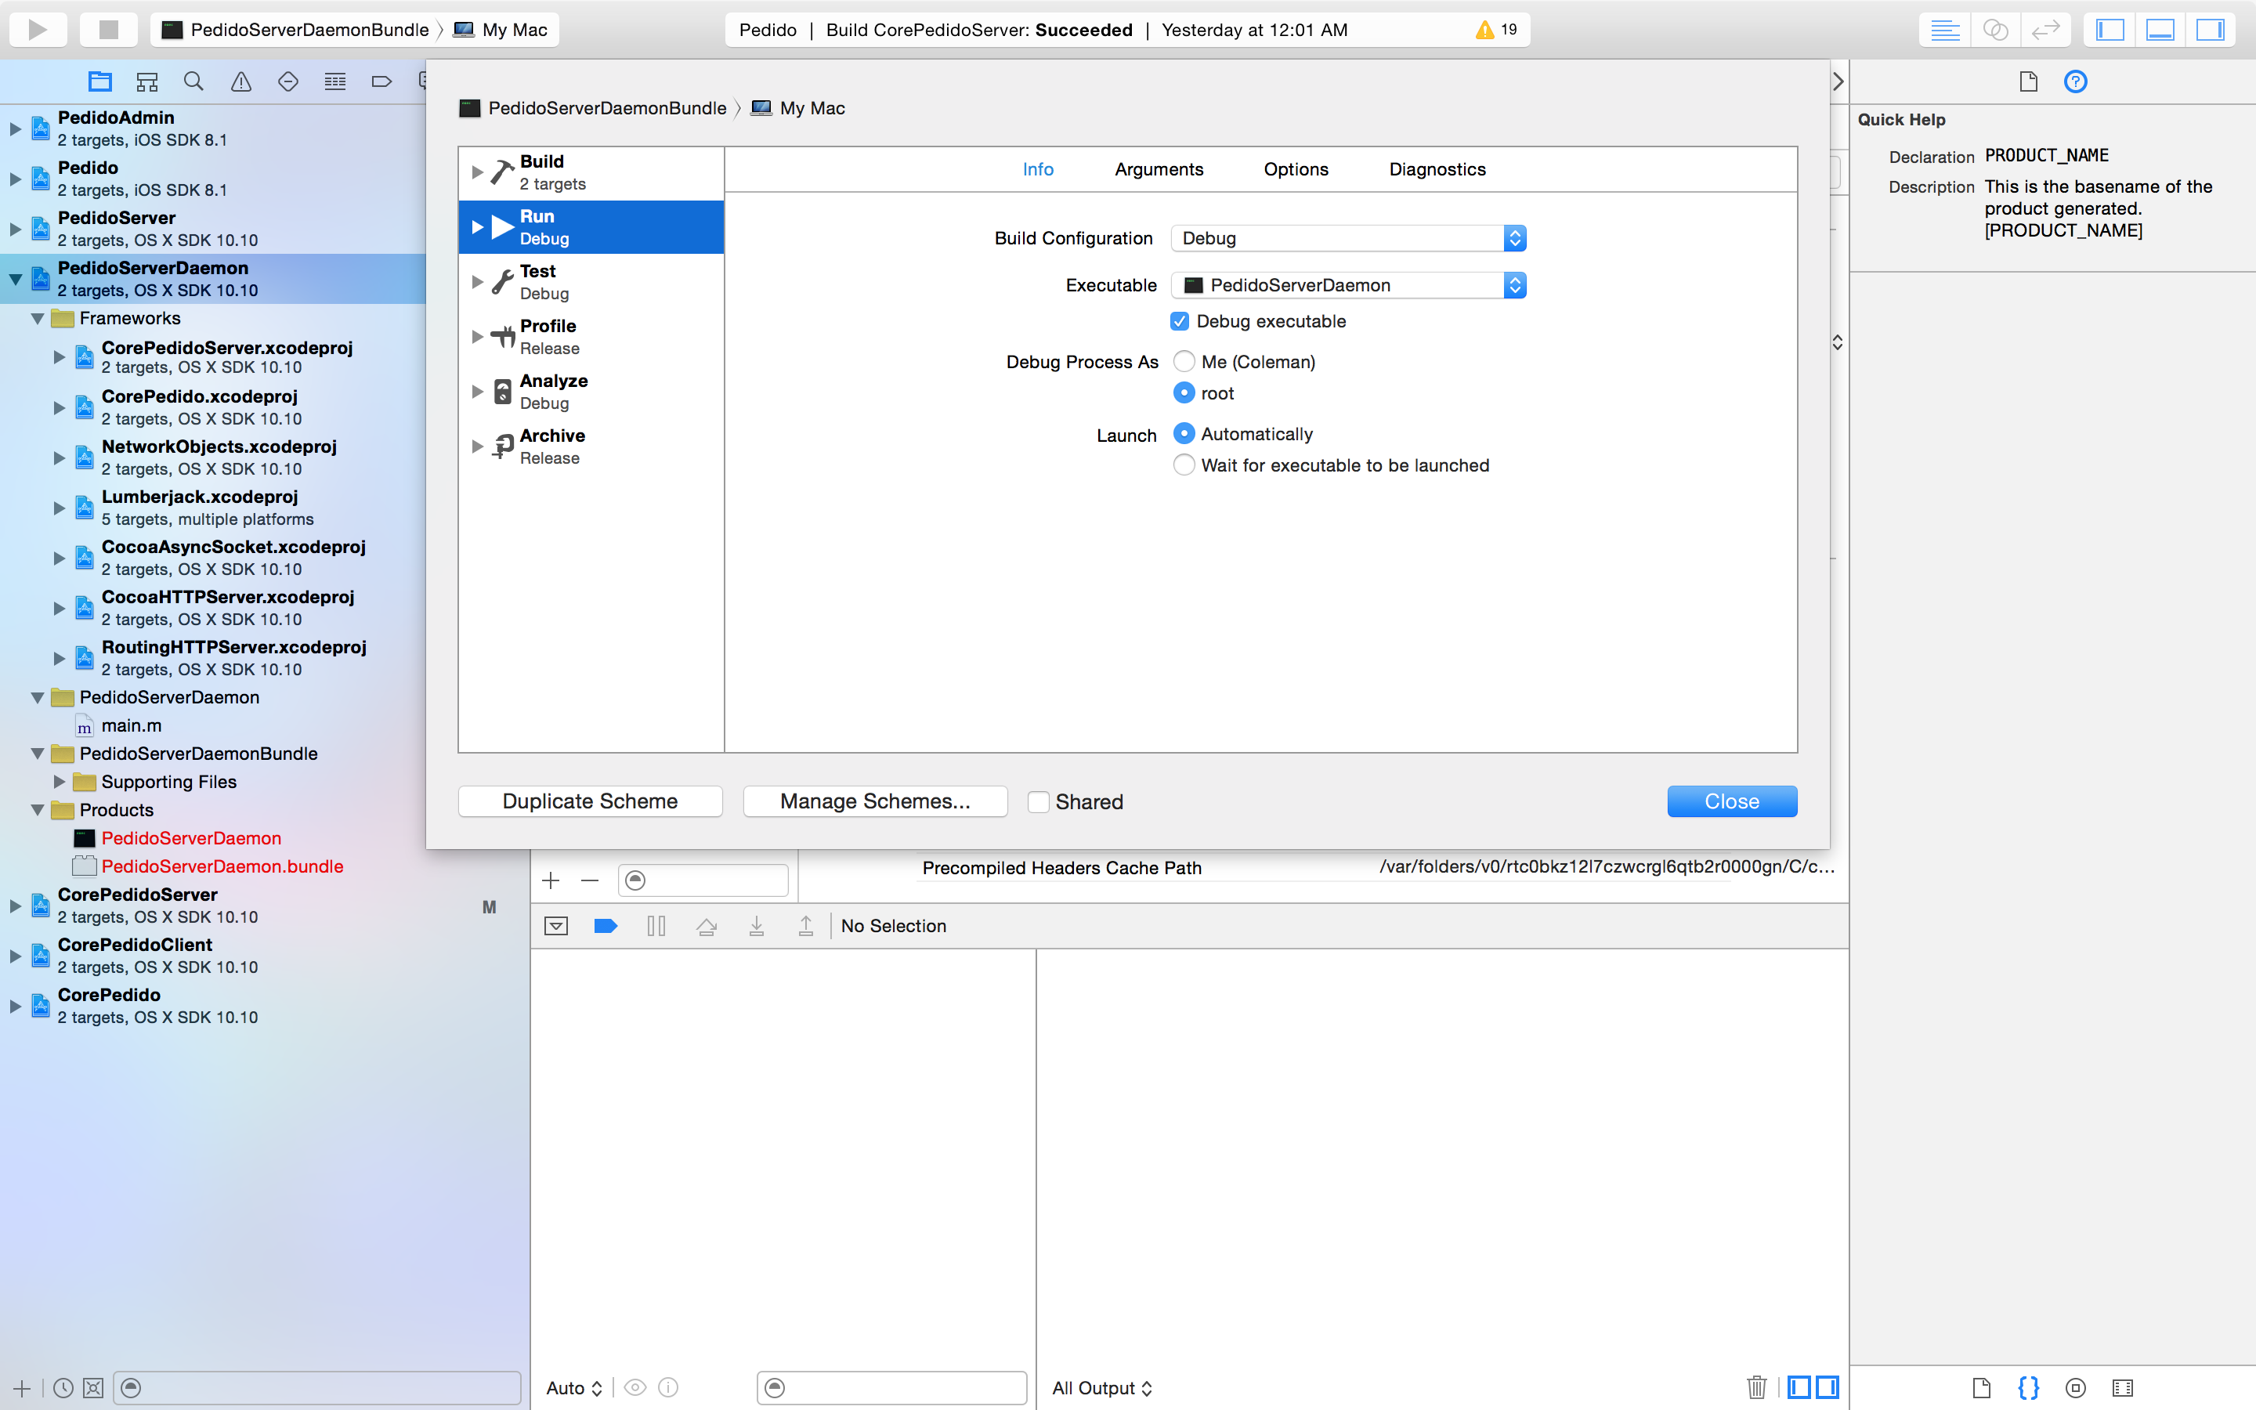Show the Quick Help inspector icon
This screenshot has width=2256, height=1410.
(x=2075, y=82)
